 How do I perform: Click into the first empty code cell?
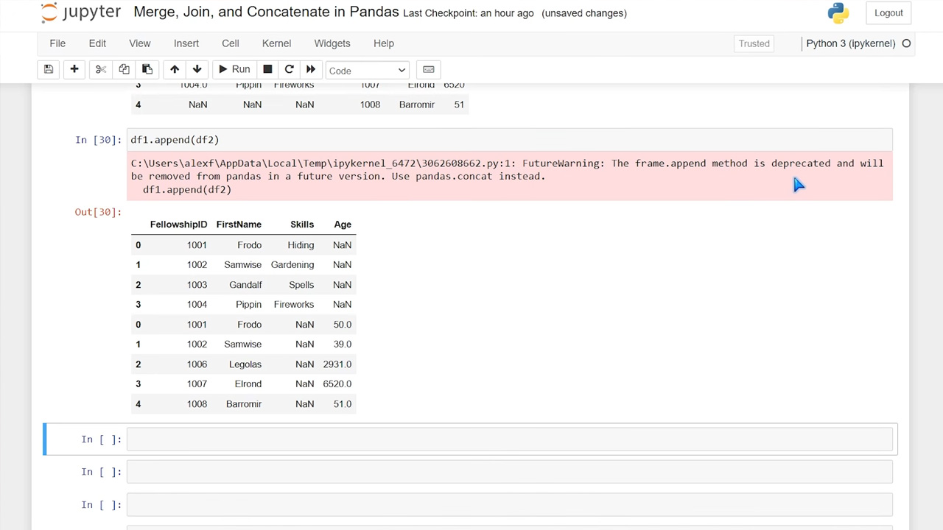pos(510,439)
